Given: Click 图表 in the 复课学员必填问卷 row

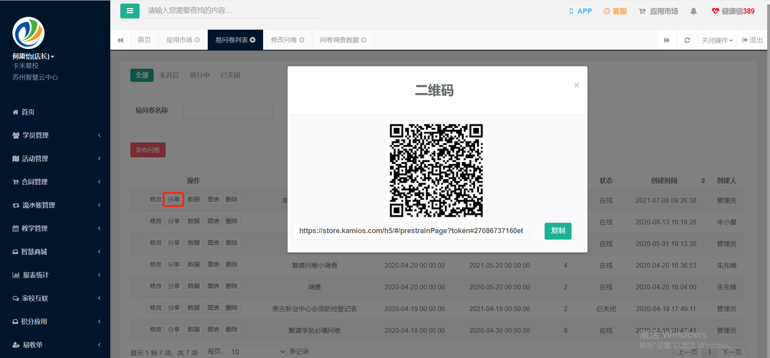Looking at the screenshot, I should tap(213, 330).
